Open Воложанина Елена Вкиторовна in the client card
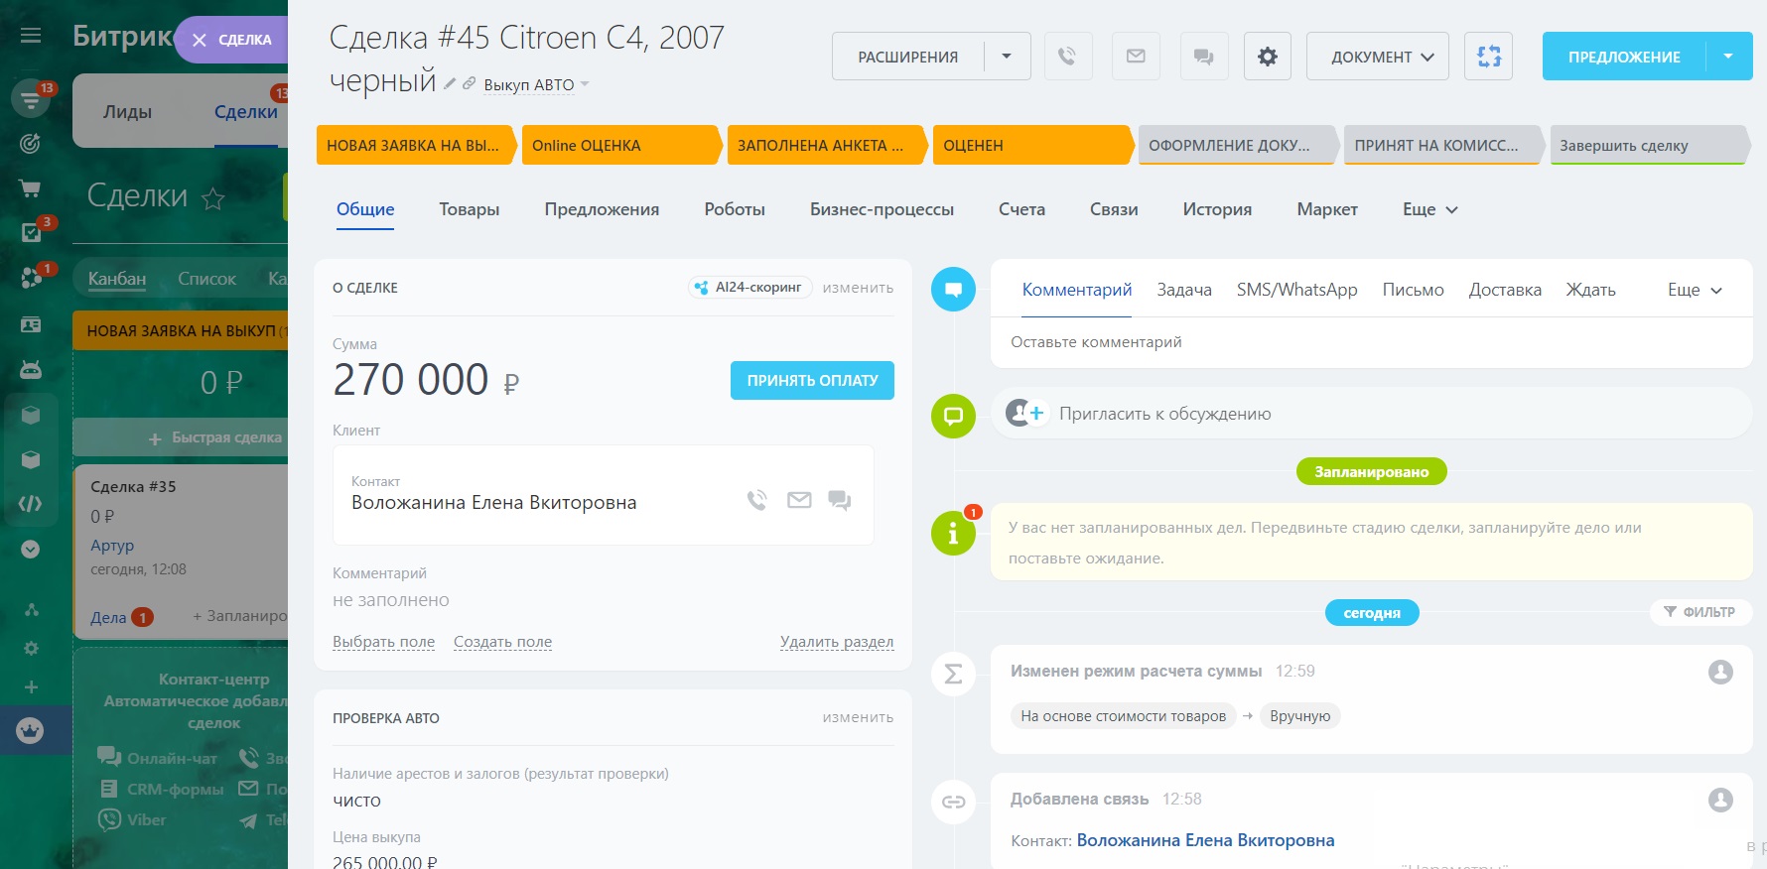Viewport: 1767px width, 869px height. click(x=493, y=503)
